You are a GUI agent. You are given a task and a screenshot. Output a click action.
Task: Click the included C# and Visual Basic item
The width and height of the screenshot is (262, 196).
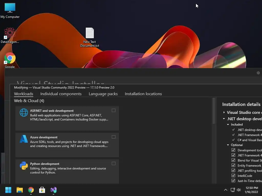click(250, 140)
